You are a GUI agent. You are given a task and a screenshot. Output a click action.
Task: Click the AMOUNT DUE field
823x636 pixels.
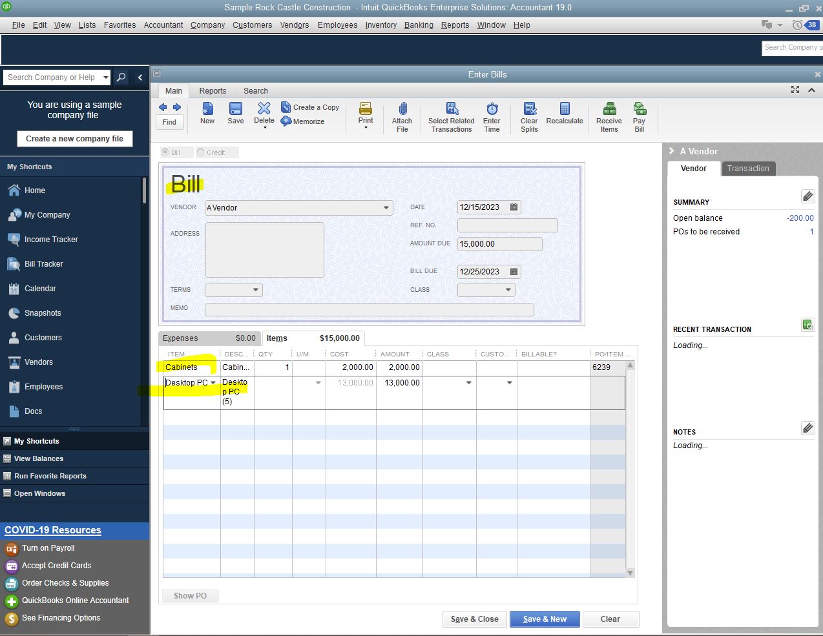tap(499, 244)
